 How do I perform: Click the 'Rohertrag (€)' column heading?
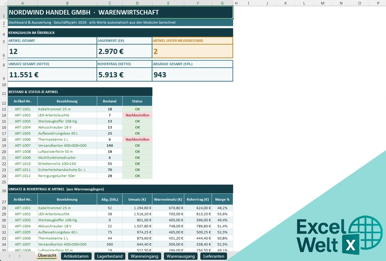(x=198, y=199)
